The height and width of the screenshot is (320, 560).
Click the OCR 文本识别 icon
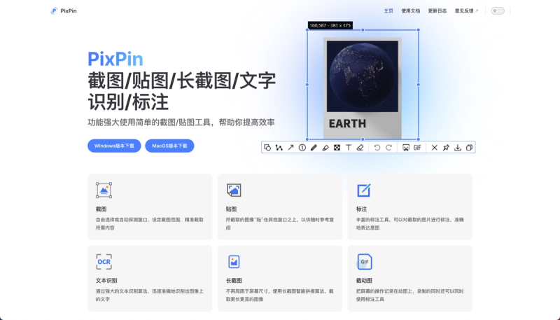104,262
